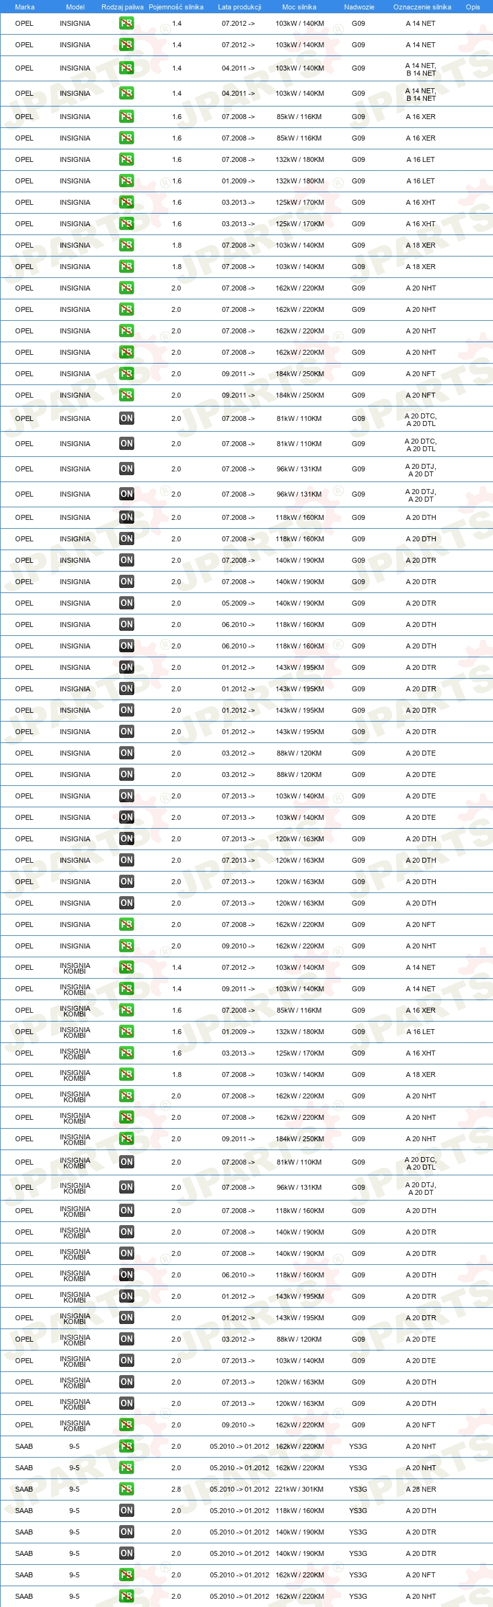The image size is (493, 1607).
Task: Select the 05.2009 -> production date cell
Action: pyautogui.click(x=238, y=603)
